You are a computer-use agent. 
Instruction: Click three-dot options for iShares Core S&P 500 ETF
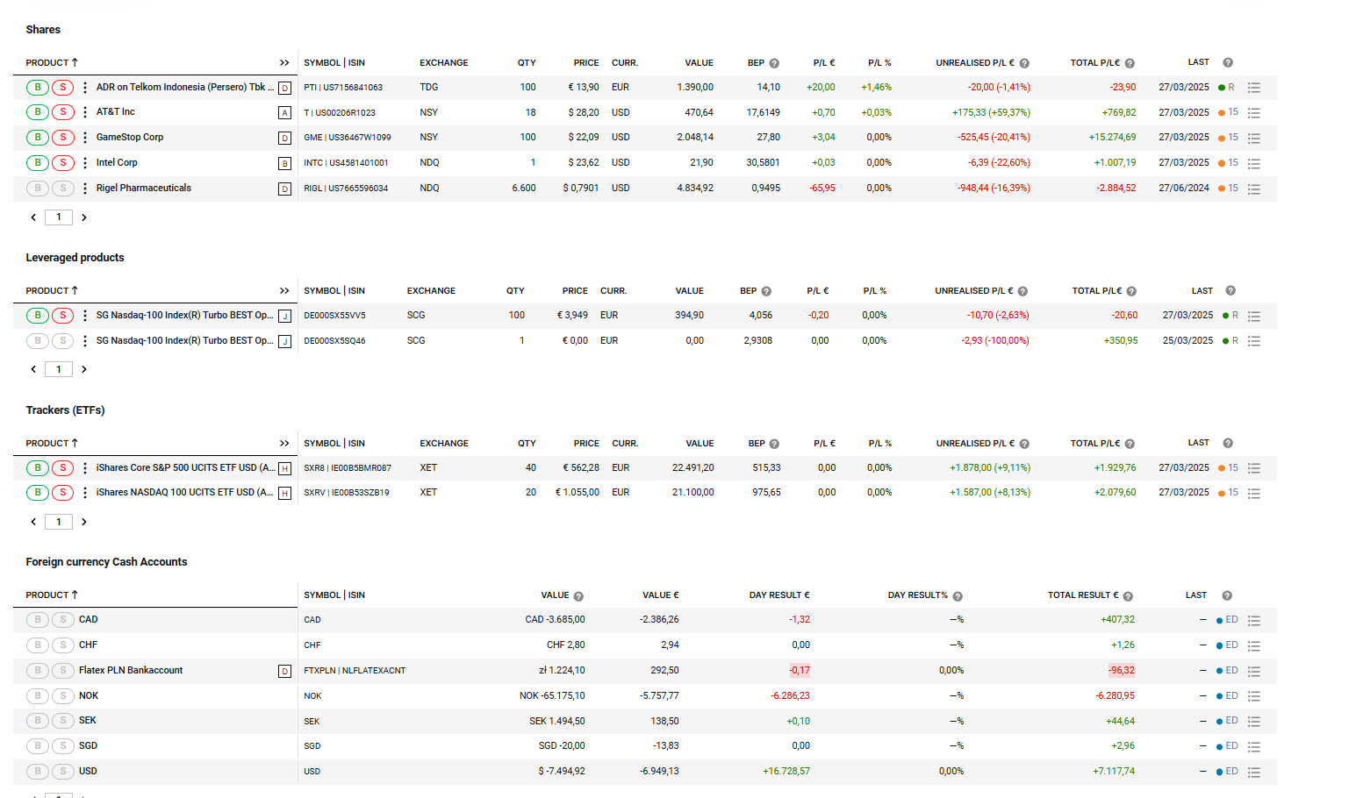pos(85,468)
